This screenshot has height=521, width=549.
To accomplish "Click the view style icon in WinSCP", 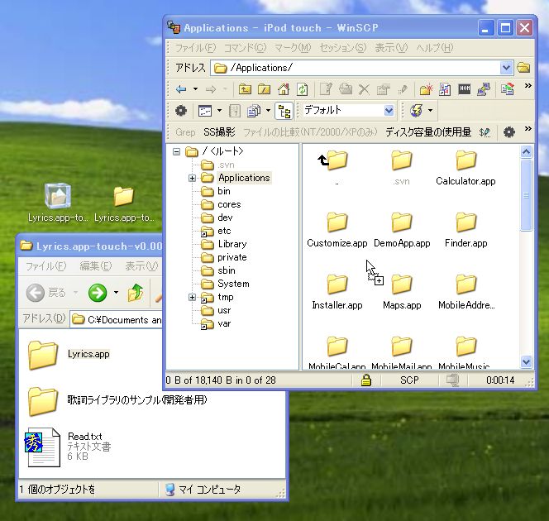I will [205, 111].
